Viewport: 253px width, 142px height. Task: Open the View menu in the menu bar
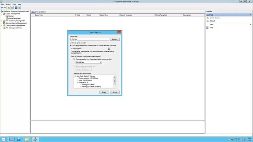coord(14,4)
